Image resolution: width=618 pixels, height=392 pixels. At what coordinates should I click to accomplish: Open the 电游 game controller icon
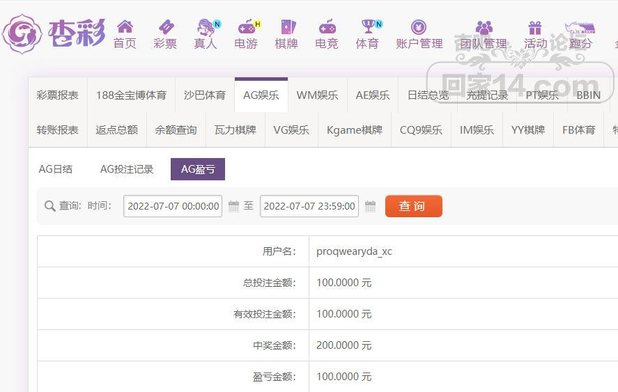pyautogui.click(x=247, y=27)
